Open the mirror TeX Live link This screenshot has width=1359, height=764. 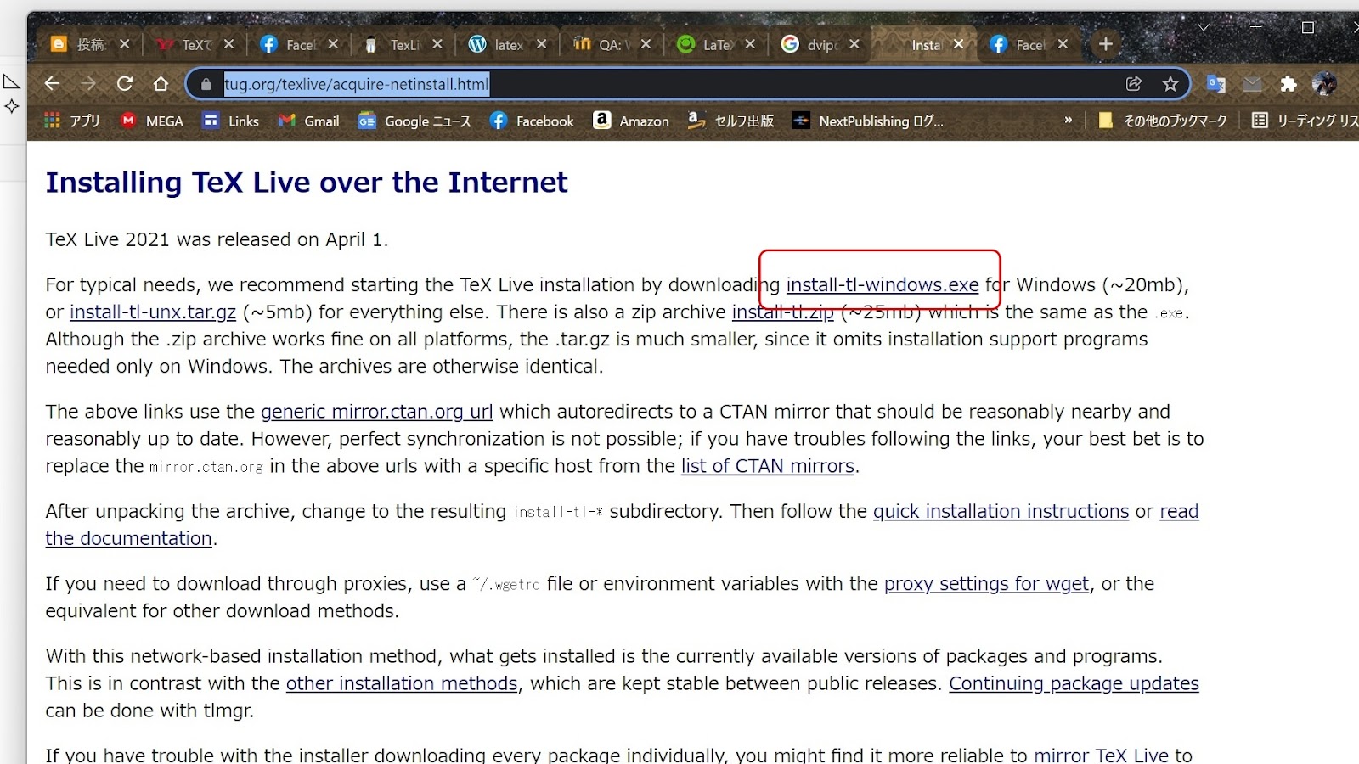1102,755
